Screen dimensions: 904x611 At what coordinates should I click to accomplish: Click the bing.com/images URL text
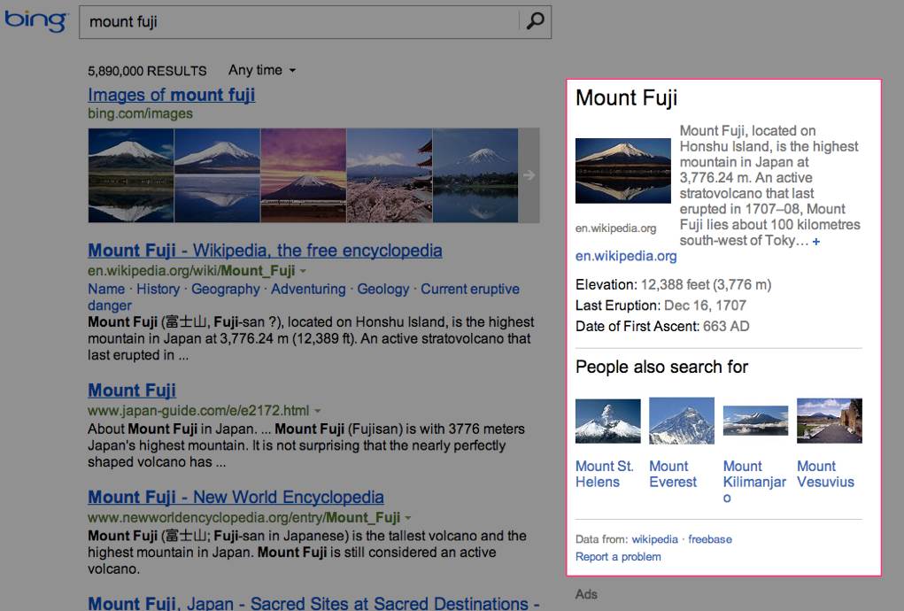tap(140, 113)
